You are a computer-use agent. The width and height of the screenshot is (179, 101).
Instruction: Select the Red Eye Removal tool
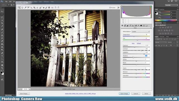tap(43, 8)
